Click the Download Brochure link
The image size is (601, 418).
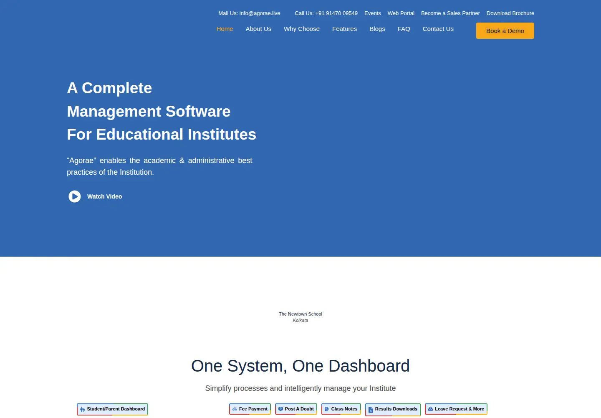coord(510,13)
